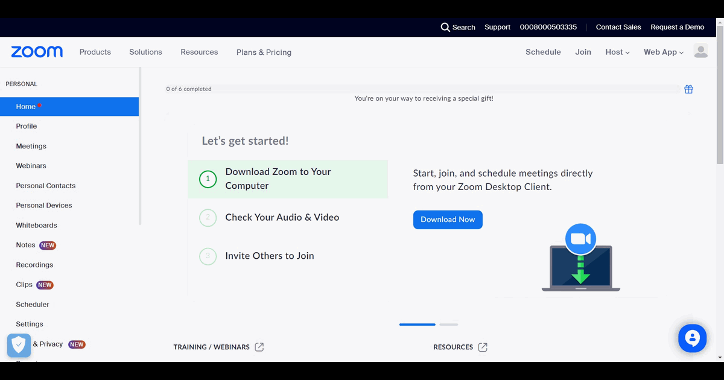Viewport: 724px width, 380px height.
Task: Open the user profile avatar
Action: click(x=700, y=51)
